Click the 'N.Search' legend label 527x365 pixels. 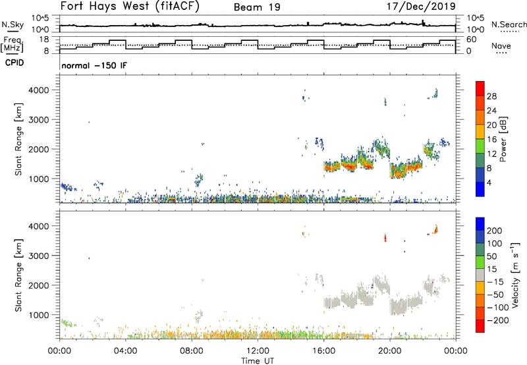pos(509,24)
